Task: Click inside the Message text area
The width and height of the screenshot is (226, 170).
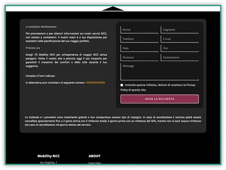Action: point(160,72)
